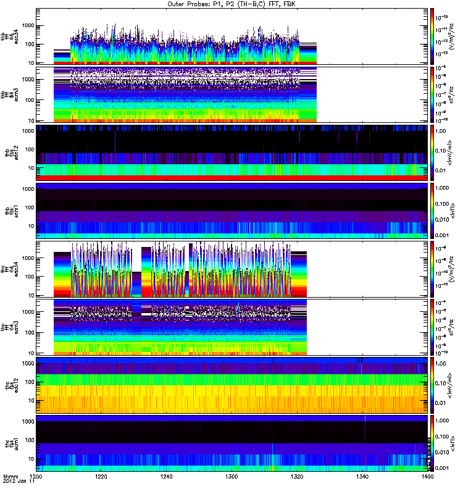
Task: Click the thc eac34 panel color bar
Action: 432,269
